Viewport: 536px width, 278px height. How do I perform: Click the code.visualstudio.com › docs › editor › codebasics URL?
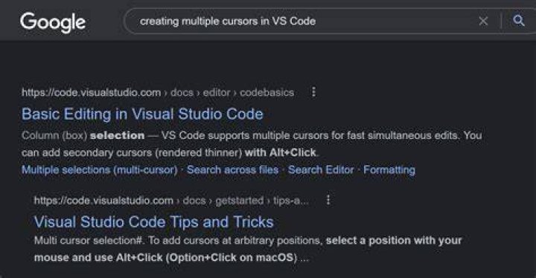(x=158, y=92)
